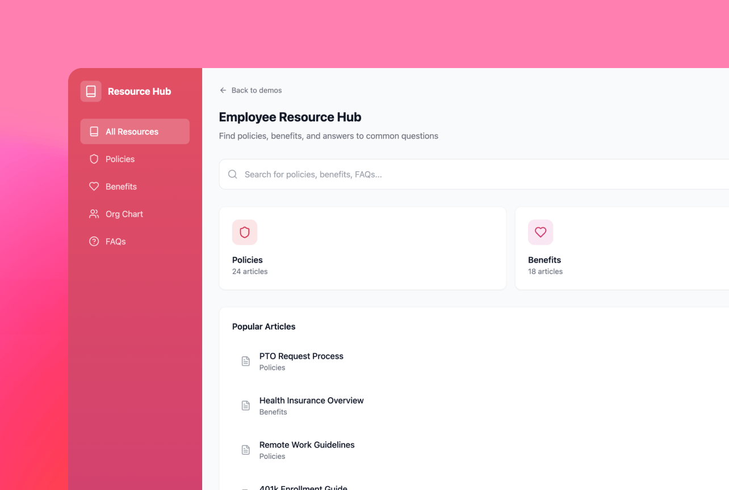The image size is (729, 490).
Task: Click the document icon beside Remote Work Guidelines
Action: coord(246,450)
